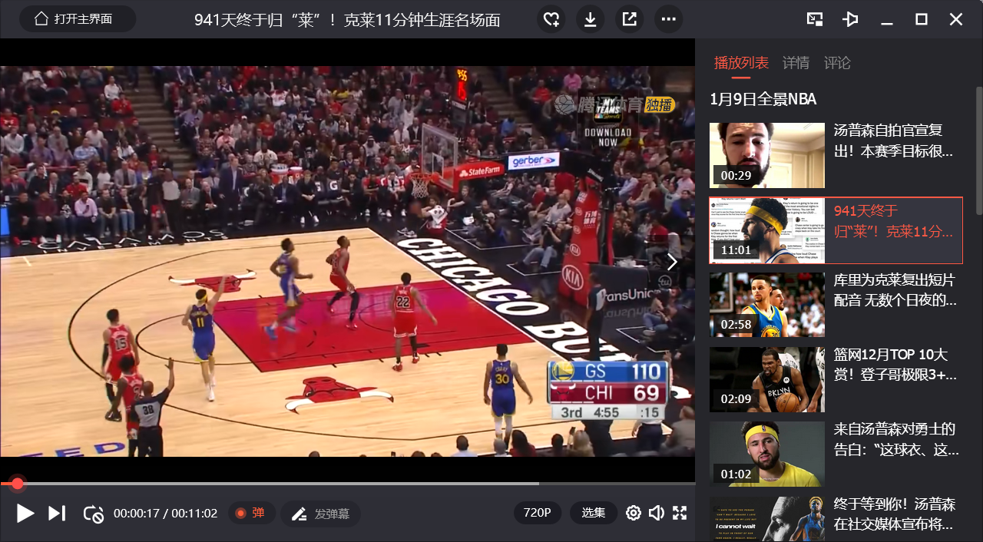Mute the volume speaker icon

[x=656, y=513]
